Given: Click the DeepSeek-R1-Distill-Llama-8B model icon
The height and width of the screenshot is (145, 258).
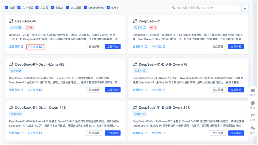Looking at the screenshot, I should (11, 64).
